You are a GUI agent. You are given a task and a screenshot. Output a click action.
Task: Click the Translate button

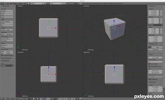[7, 11]
